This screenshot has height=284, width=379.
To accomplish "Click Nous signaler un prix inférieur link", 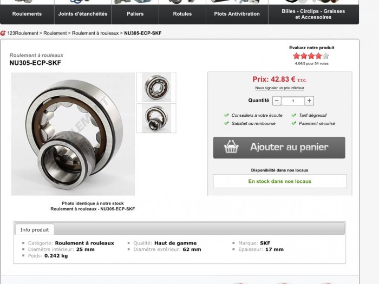I will tap(280, 88).
